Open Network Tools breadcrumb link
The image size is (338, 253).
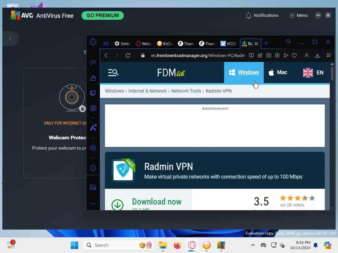click(186, 91)
